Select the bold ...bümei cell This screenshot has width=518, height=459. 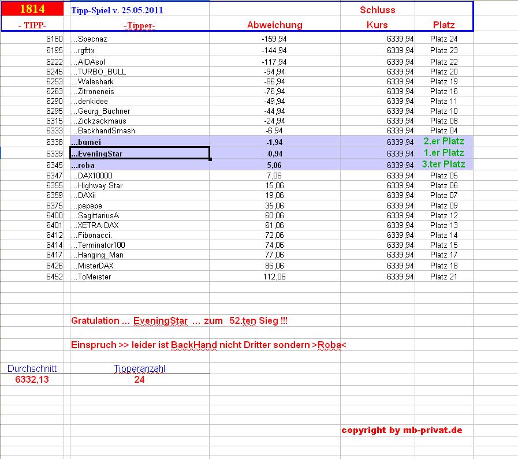tap(139, 142)
